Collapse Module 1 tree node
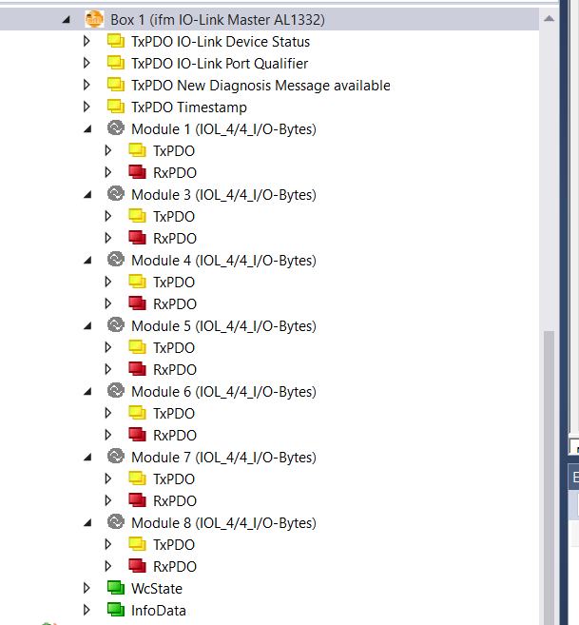The height and width of the screenshot is (625, 579). click(x=87, y=129)
